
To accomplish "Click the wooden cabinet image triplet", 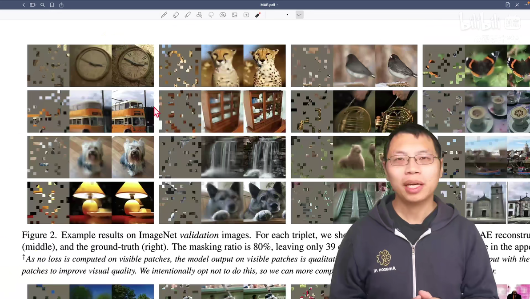I will [222, 111].
